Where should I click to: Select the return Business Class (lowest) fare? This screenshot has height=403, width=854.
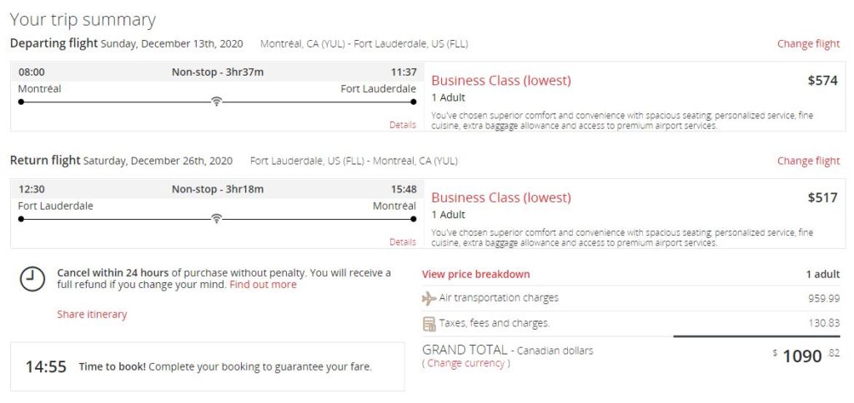(x=501, y=197)
